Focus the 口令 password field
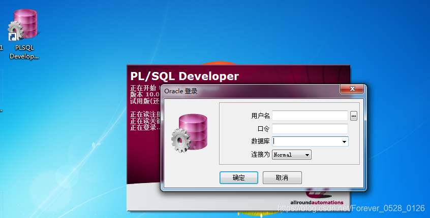430x218 pixels. 310,129
